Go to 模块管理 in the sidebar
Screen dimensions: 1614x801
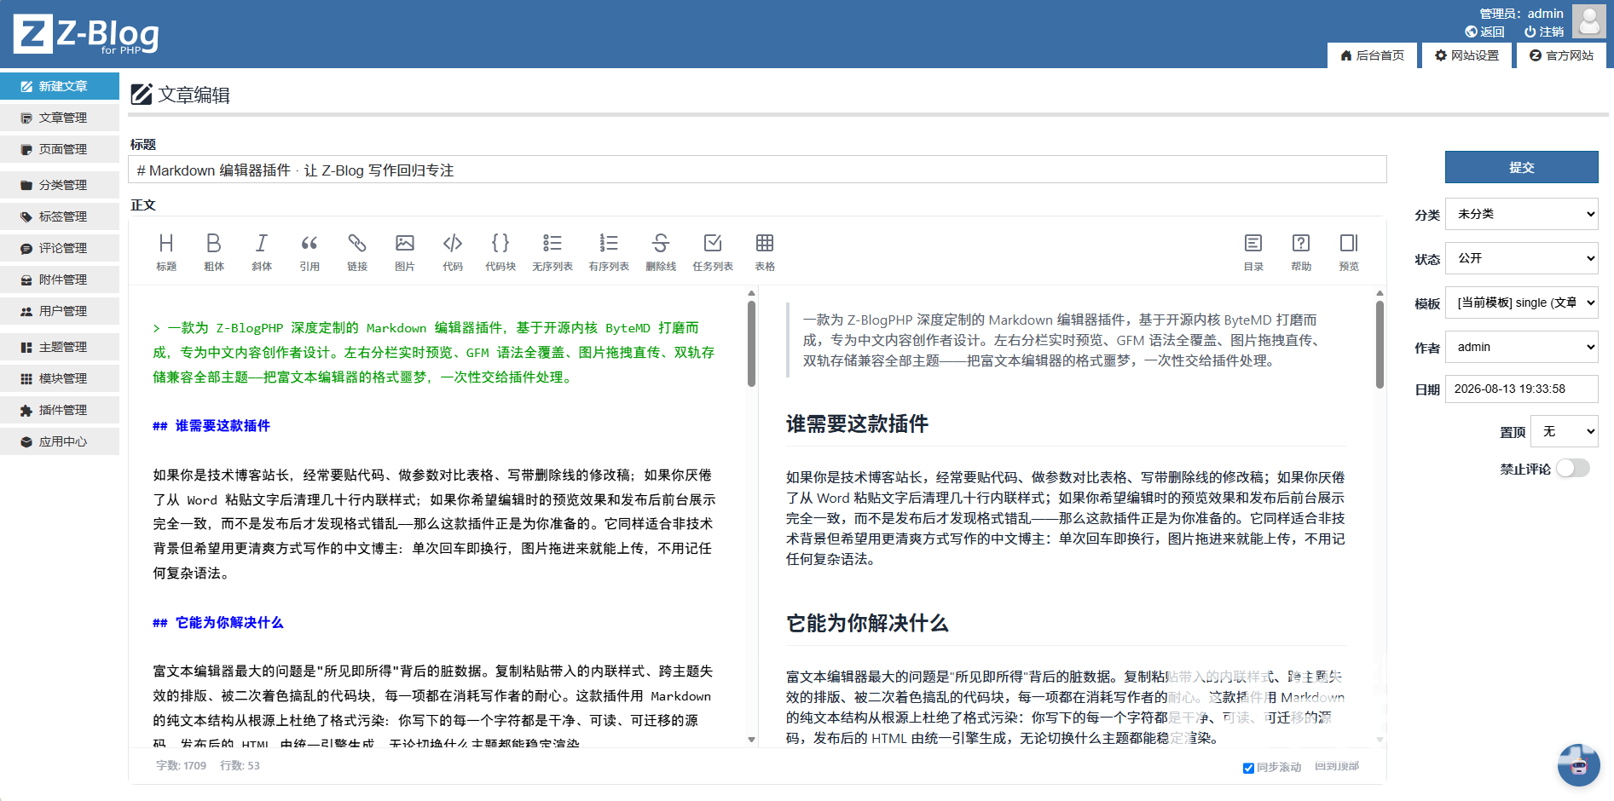tap(60, 378)
